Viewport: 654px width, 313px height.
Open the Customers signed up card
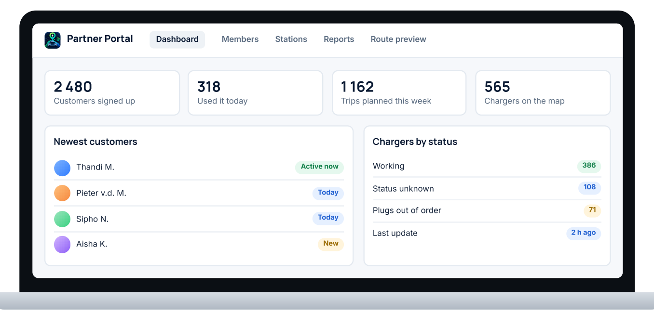(x=112, y=93)
